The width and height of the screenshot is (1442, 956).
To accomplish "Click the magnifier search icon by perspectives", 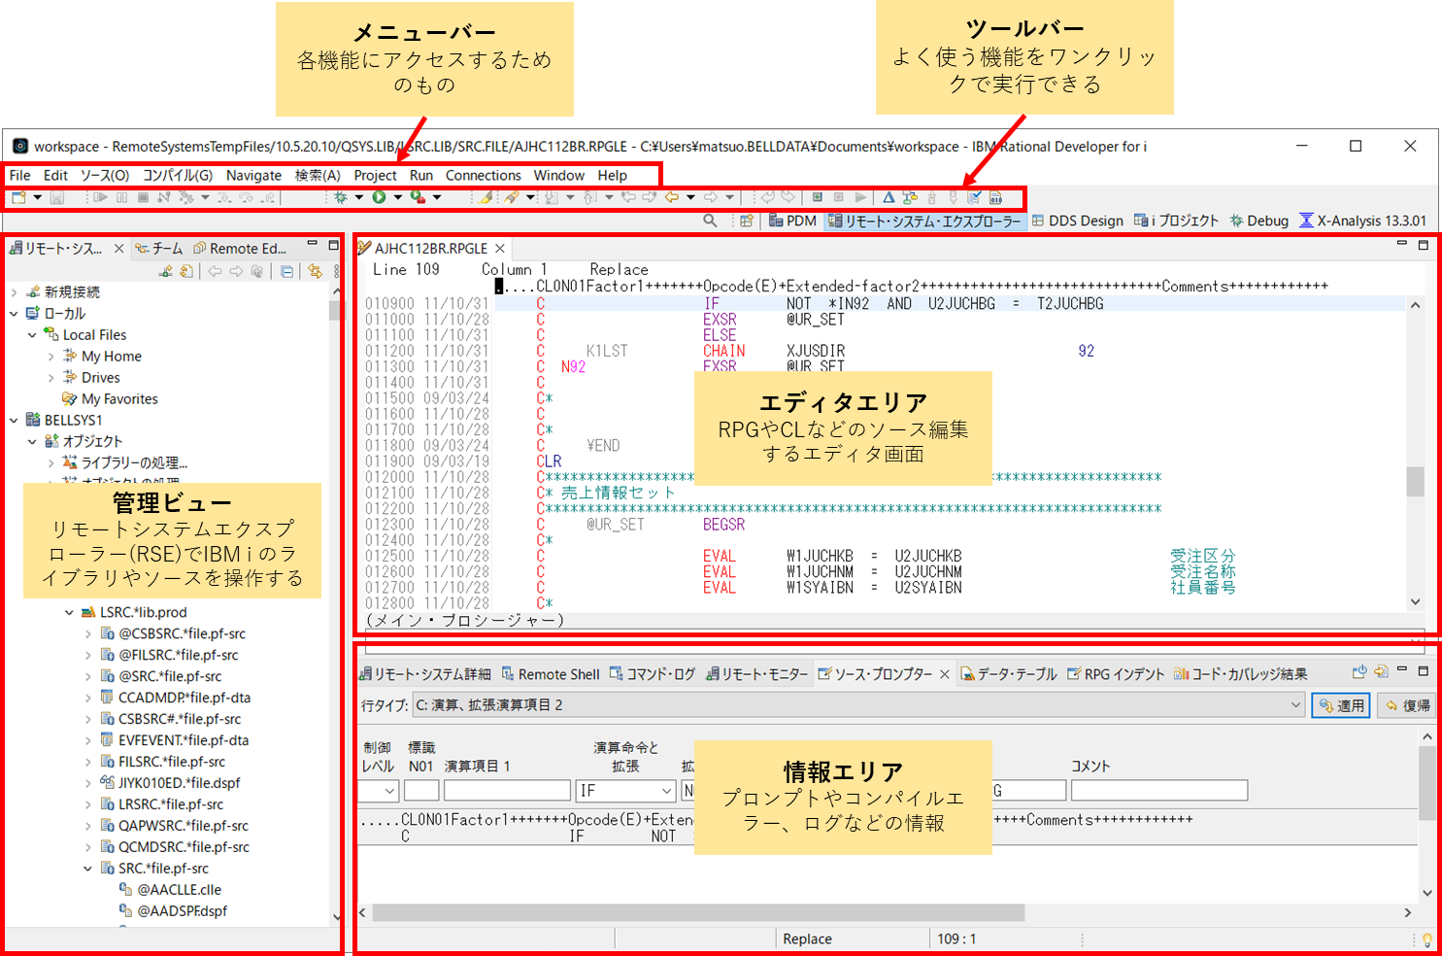I will click(710, 221).
